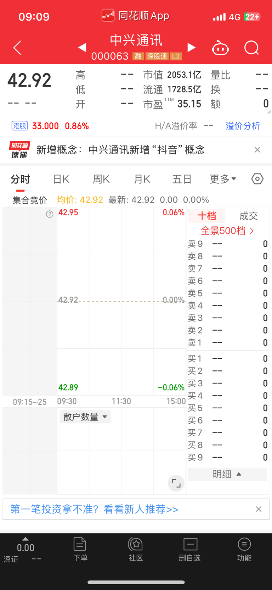272x590 pixels.
Task: Open the 更多 chart period dropdown
Action: coord(223,179)
